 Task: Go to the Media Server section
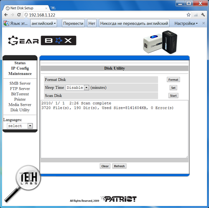point(20,105)
